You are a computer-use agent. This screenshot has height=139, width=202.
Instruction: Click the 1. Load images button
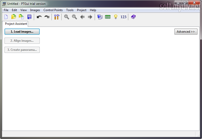click(x=22, y=32)
